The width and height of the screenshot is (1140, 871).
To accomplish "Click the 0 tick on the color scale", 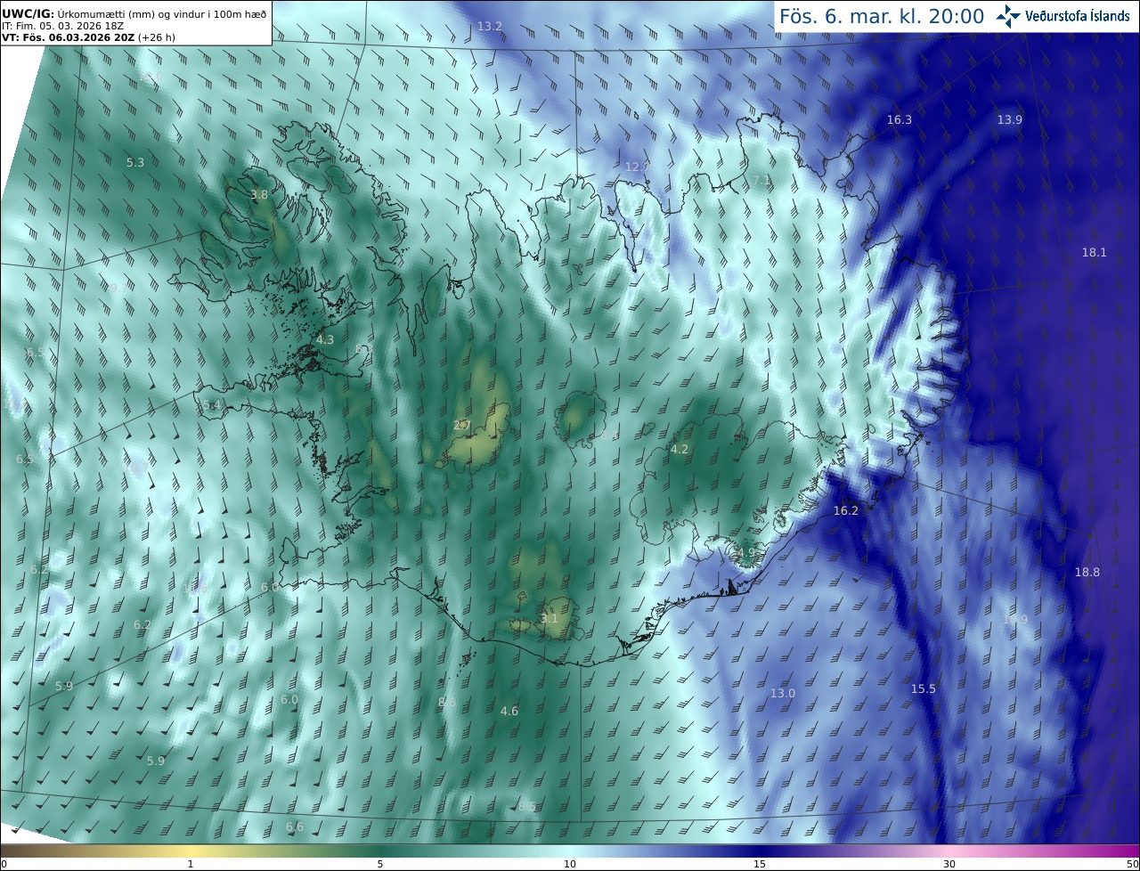I will point(4,864).
